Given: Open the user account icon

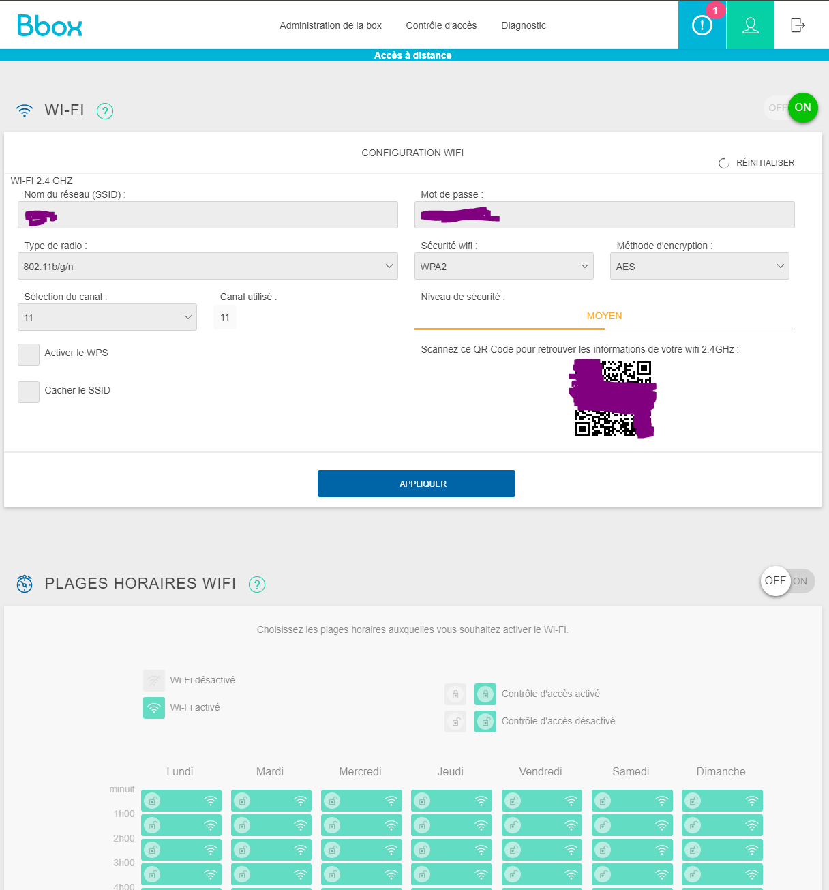Looking at the screenshot, I should coord(750,25).
